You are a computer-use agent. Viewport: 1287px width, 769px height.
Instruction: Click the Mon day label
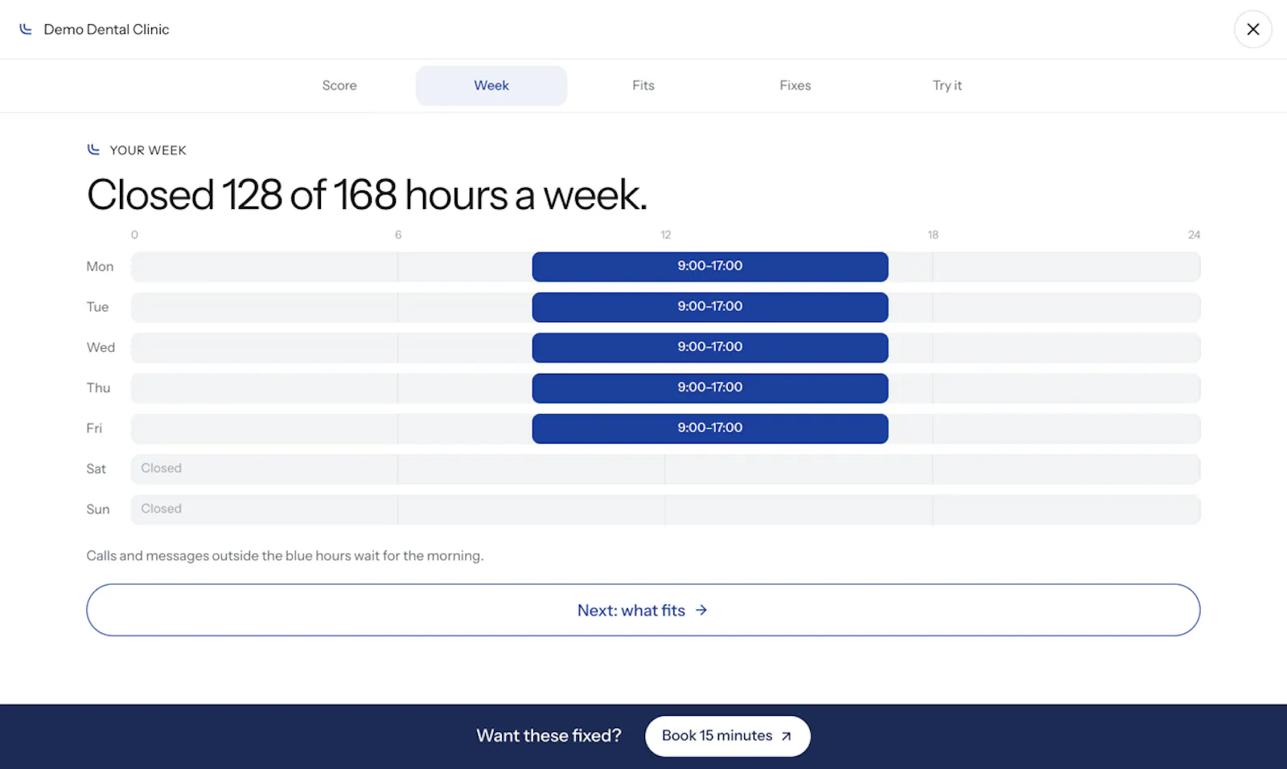(x=100, y=267)
